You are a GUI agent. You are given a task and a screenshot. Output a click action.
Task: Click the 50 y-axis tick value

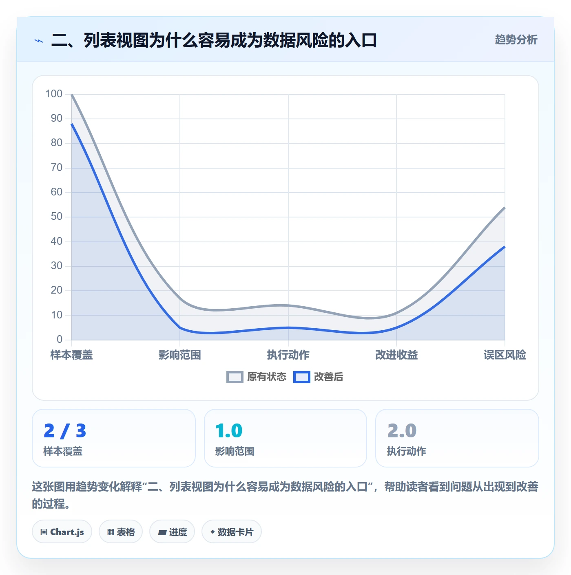[57, 217]
